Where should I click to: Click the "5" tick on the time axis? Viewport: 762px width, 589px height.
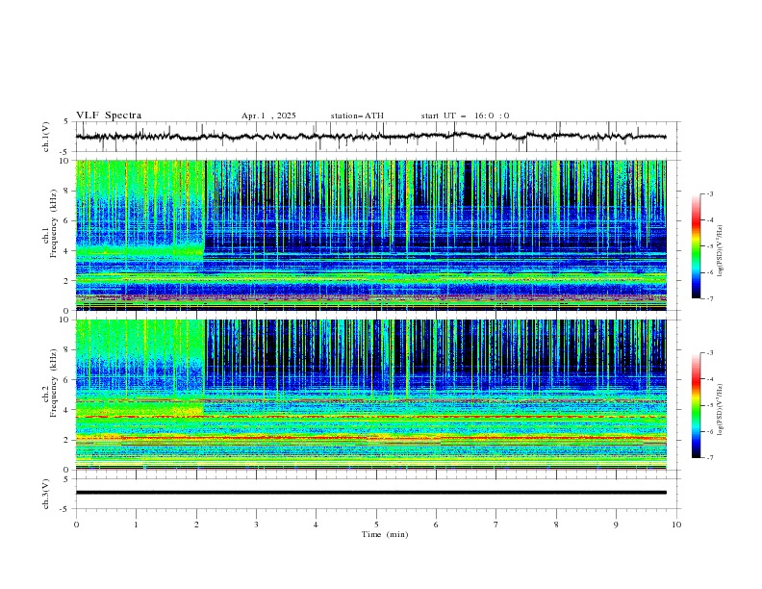376,525
